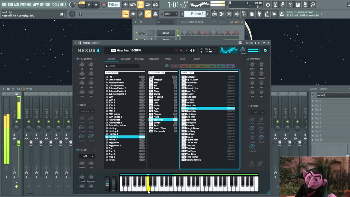Screen dimensions: 350x197
Task: Go to previous Nexus preset arrow
Action: point(191,50)
